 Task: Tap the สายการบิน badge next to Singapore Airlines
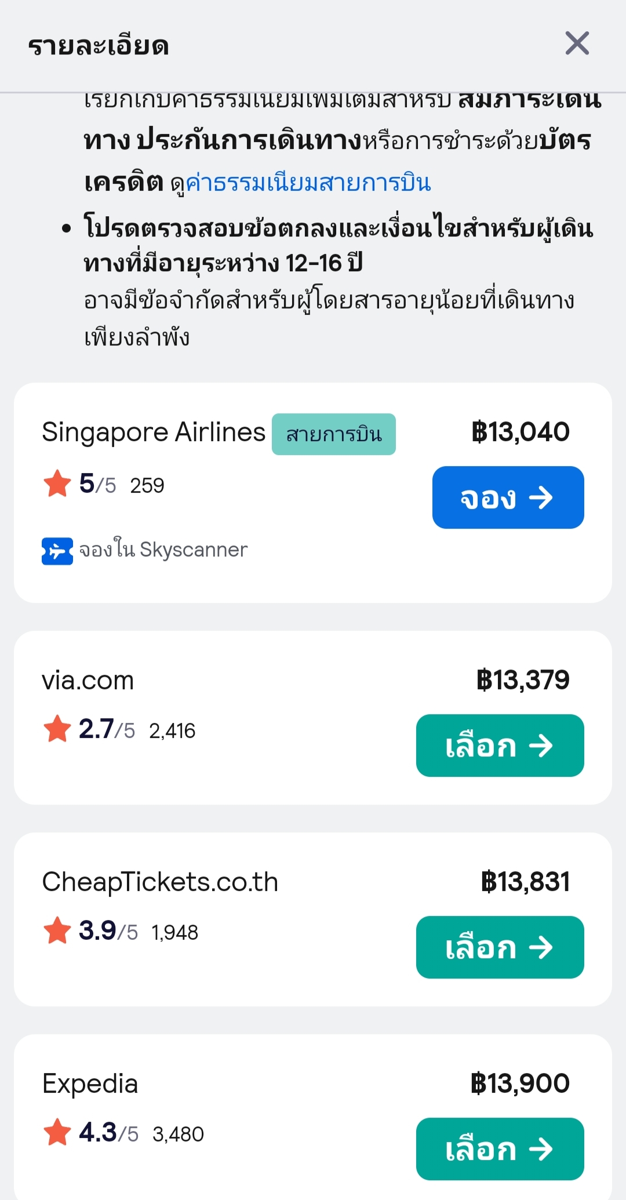coord(334,434)
